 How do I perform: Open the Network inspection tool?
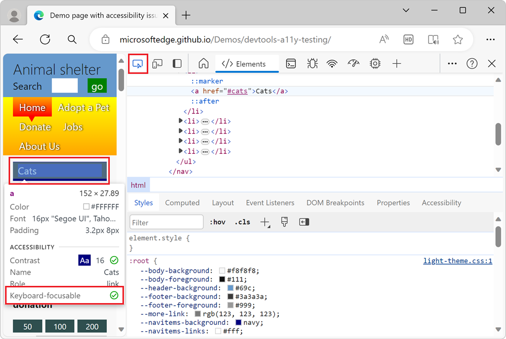332,64
